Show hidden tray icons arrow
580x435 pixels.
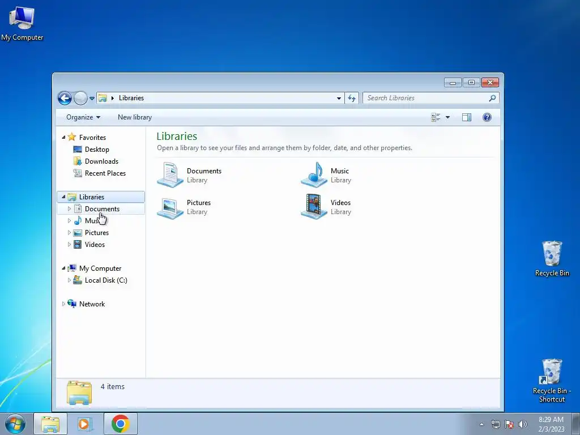point(481,424)
